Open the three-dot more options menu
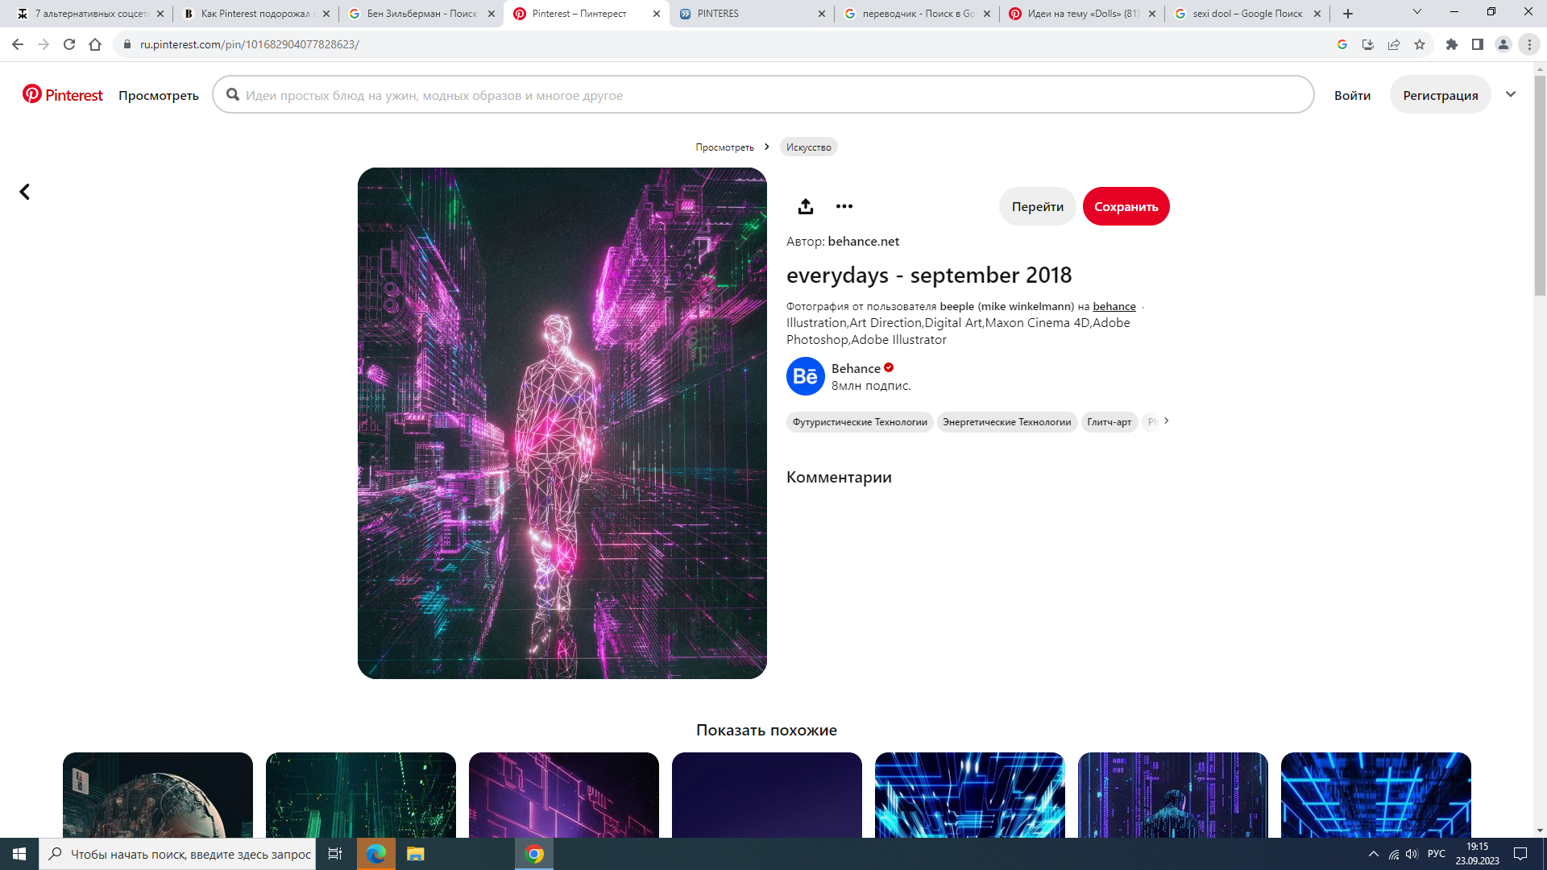The image size is (1547, 870). point(844,206)
